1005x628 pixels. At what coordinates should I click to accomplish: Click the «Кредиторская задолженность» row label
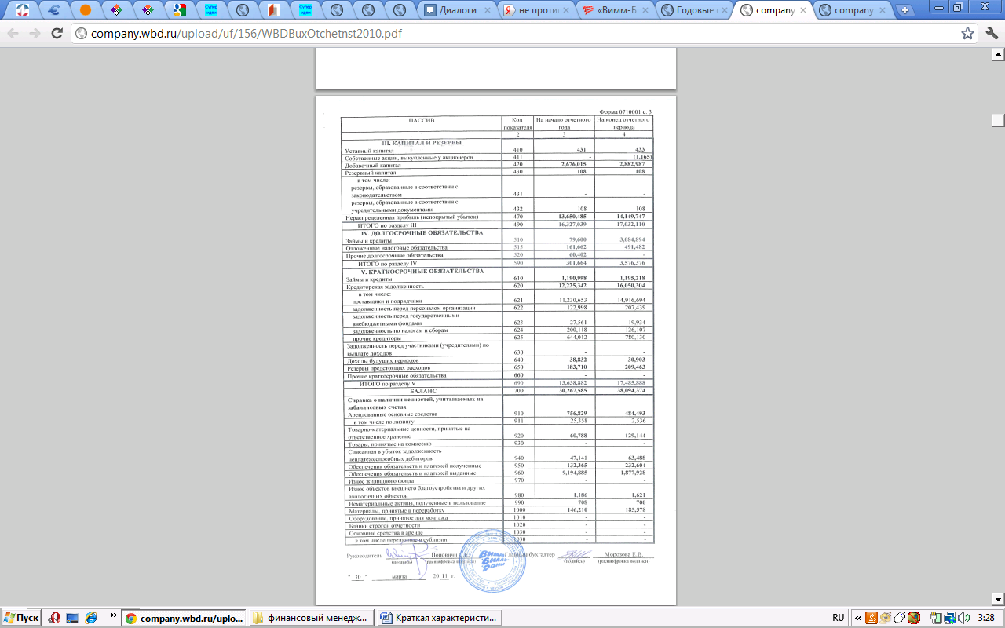coord(384,287)
